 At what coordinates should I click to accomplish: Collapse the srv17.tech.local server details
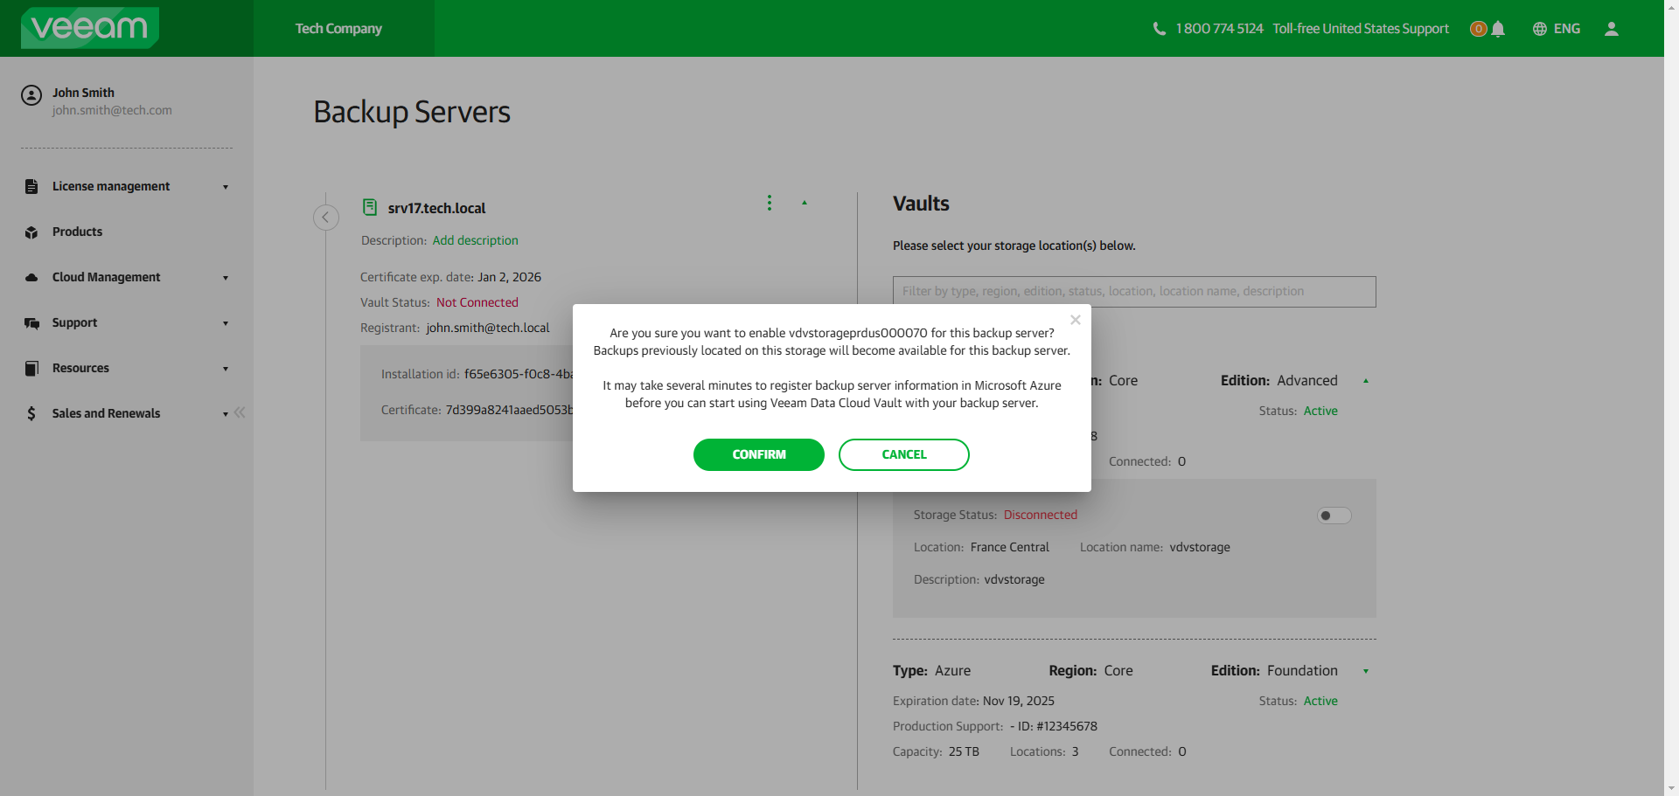(x=805, y=203)
